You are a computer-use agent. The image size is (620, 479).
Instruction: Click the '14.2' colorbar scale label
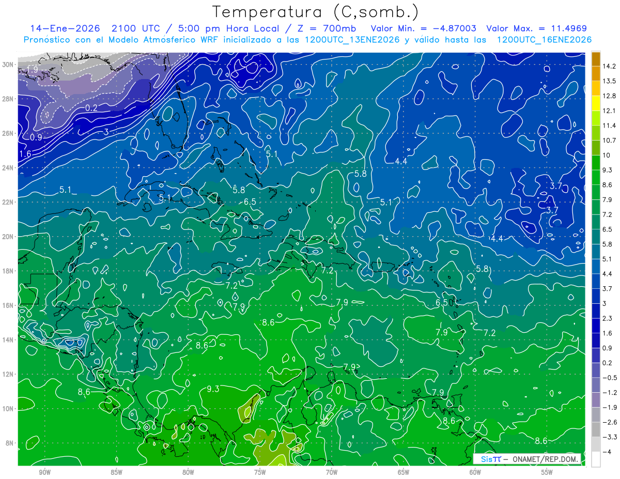tap(610, 66)
